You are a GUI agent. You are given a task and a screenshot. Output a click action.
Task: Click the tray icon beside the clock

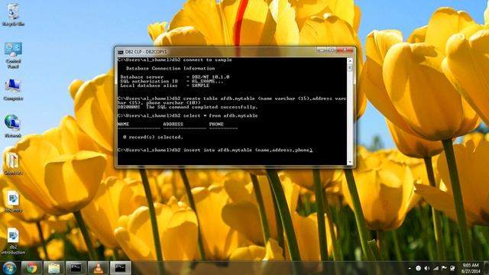pyautogui.click(x=452, y=268)
